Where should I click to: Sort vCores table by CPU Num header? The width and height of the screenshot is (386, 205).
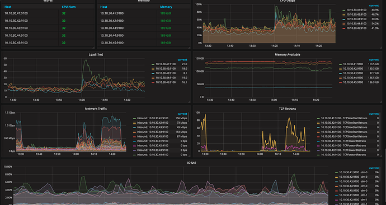68,7
